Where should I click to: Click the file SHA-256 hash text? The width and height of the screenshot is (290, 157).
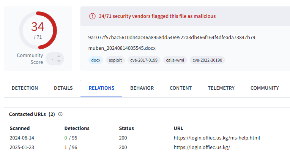click(x=172, y=38)
